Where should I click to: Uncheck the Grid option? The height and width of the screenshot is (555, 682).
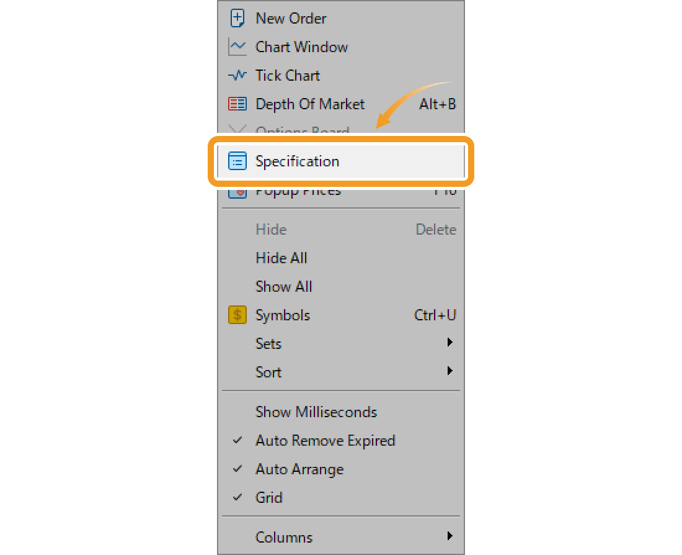(269, 497)
